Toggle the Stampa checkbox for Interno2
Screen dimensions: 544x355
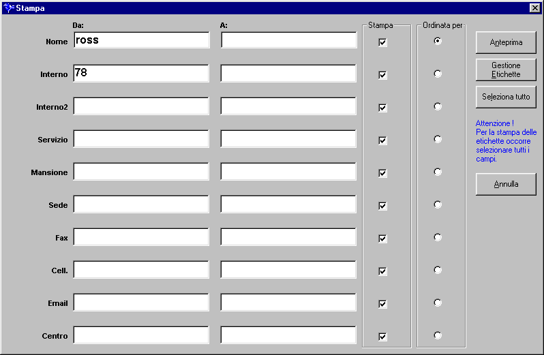[382, 108]
